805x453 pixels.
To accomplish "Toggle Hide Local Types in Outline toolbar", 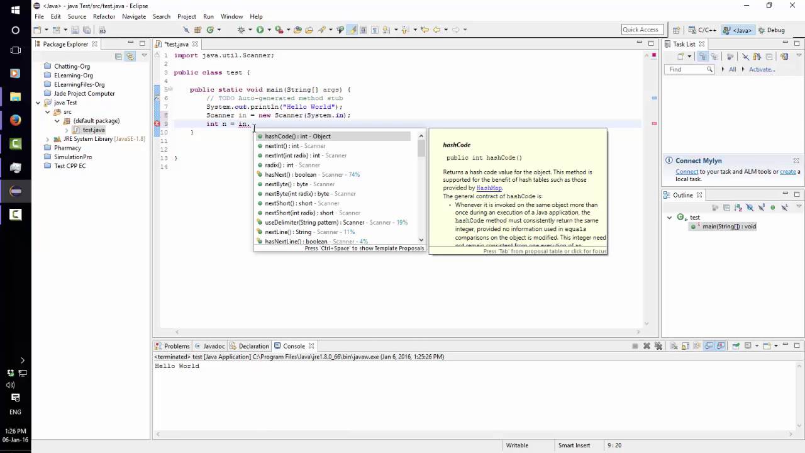I will [x=785, y=207].
